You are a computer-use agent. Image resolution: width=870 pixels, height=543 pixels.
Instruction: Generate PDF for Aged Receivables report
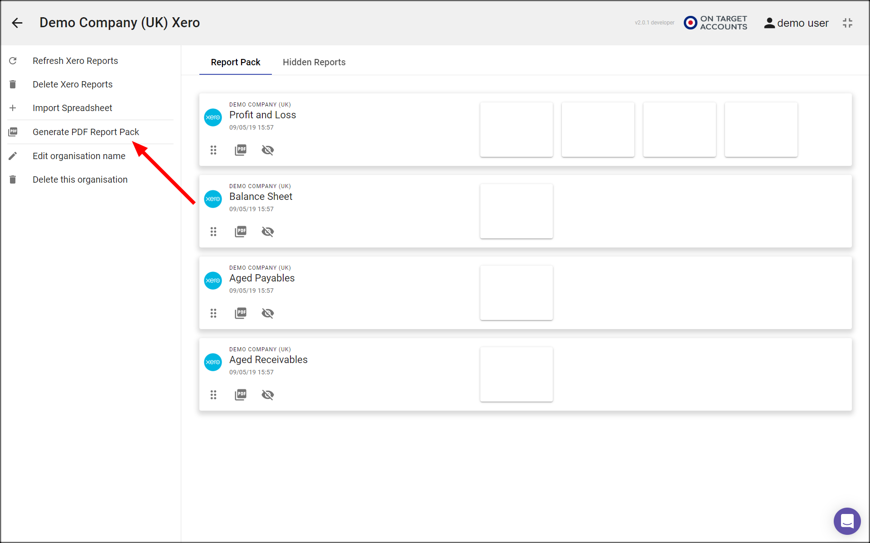241,395
